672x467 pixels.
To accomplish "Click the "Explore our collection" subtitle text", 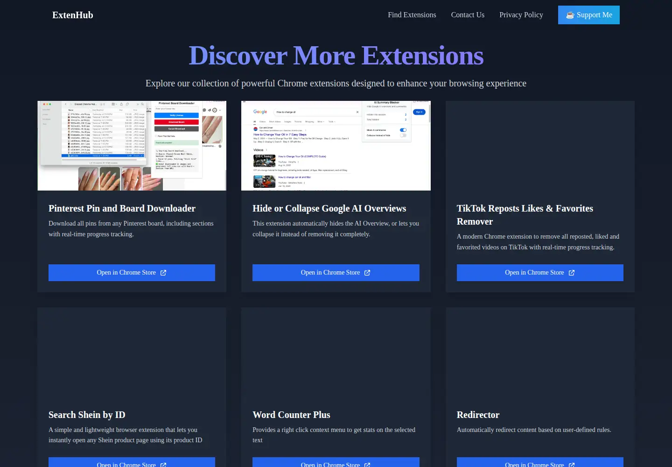I will [x=336, y=83].
